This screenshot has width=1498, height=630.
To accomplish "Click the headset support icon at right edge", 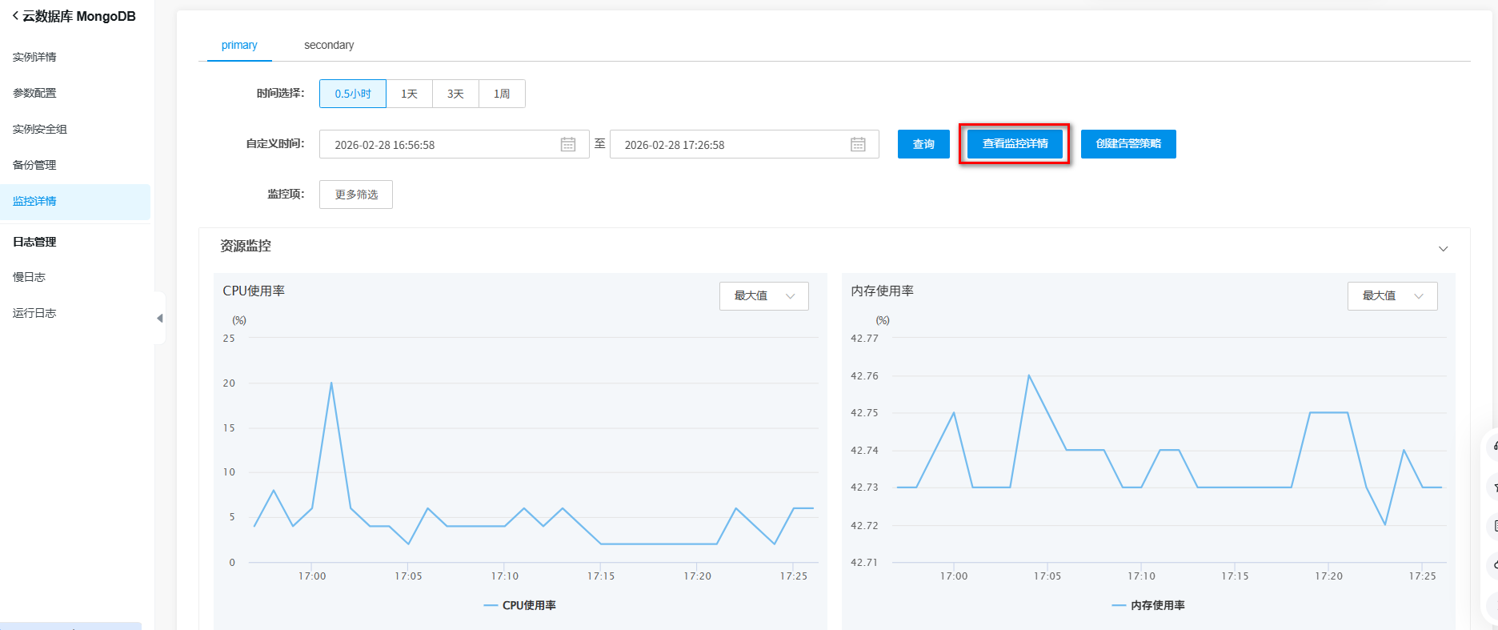I will click(1493, 446).
